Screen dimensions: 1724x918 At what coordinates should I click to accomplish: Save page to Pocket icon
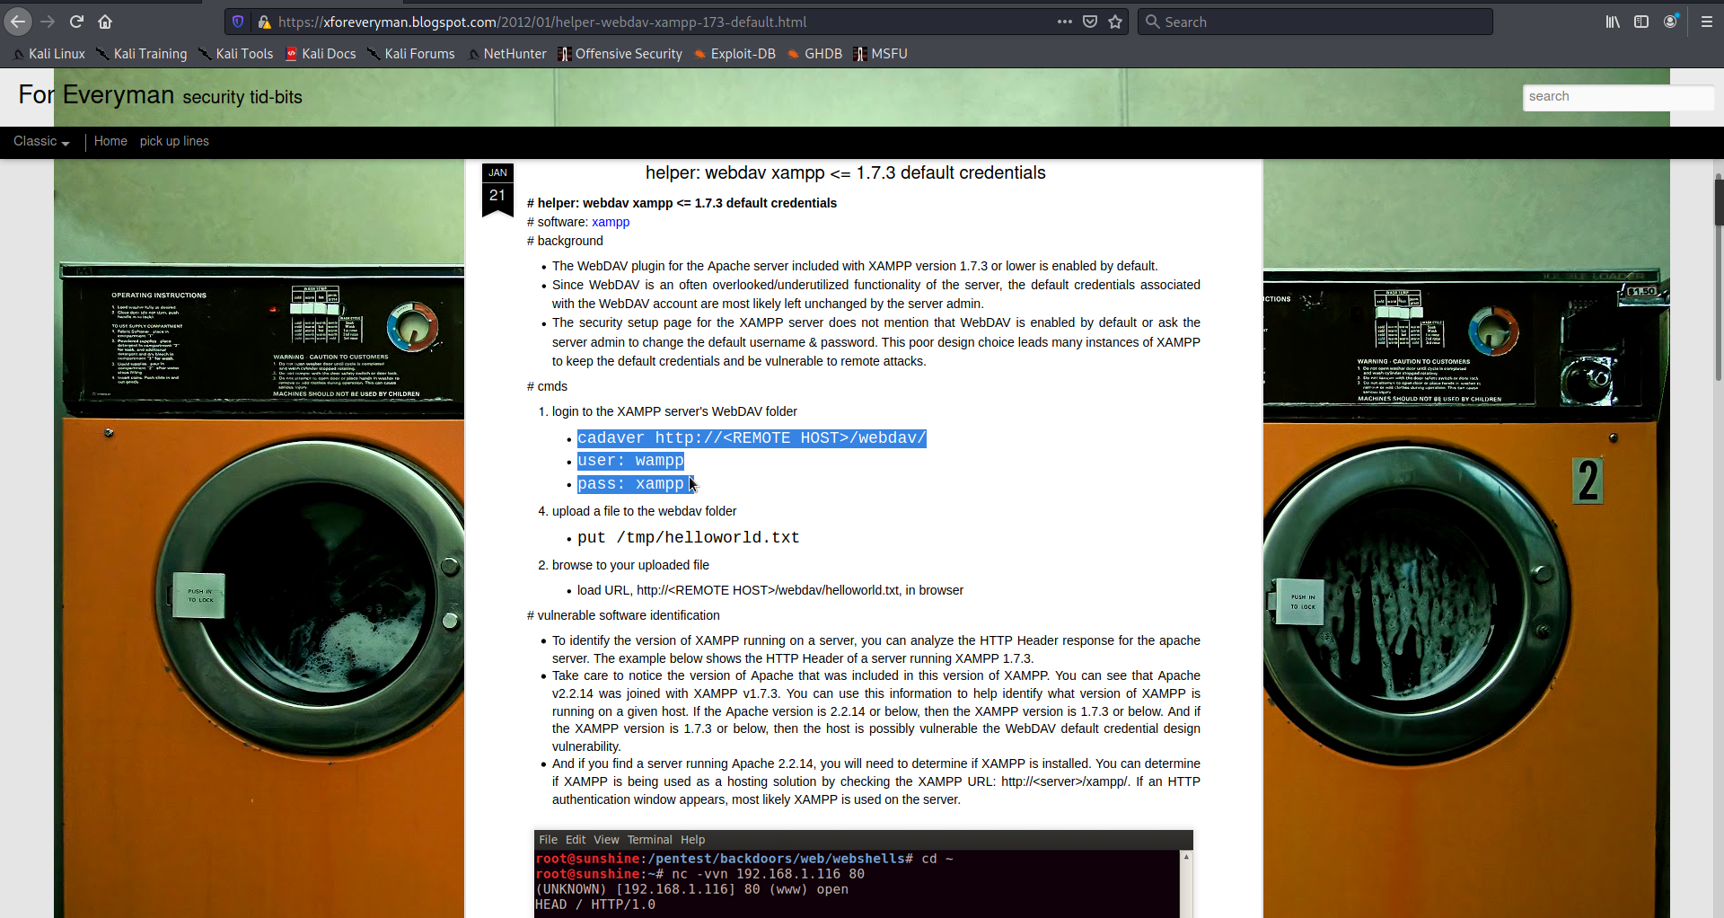point(1090,22)
